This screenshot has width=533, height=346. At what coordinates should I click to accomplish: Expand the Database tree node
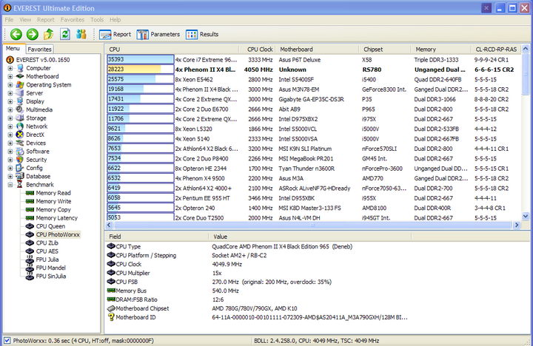(x=10, y=177)
